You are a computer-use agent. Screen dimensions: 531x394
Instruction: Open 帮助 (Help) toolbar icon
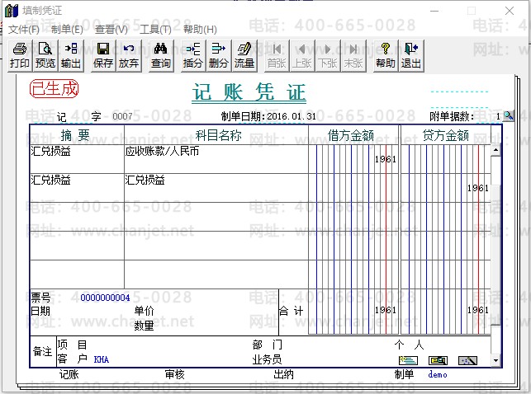385,55
